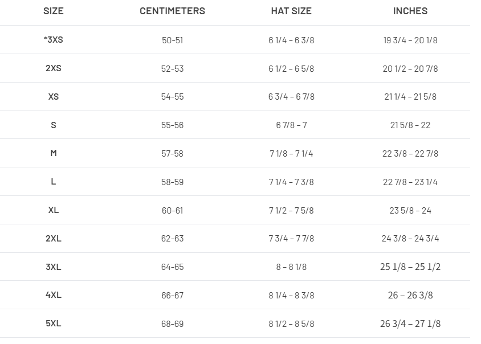Click the 68-69 centimeters value

172,323
